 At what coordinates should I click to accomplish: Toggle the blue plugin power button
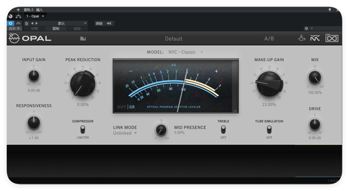(11, 23)
